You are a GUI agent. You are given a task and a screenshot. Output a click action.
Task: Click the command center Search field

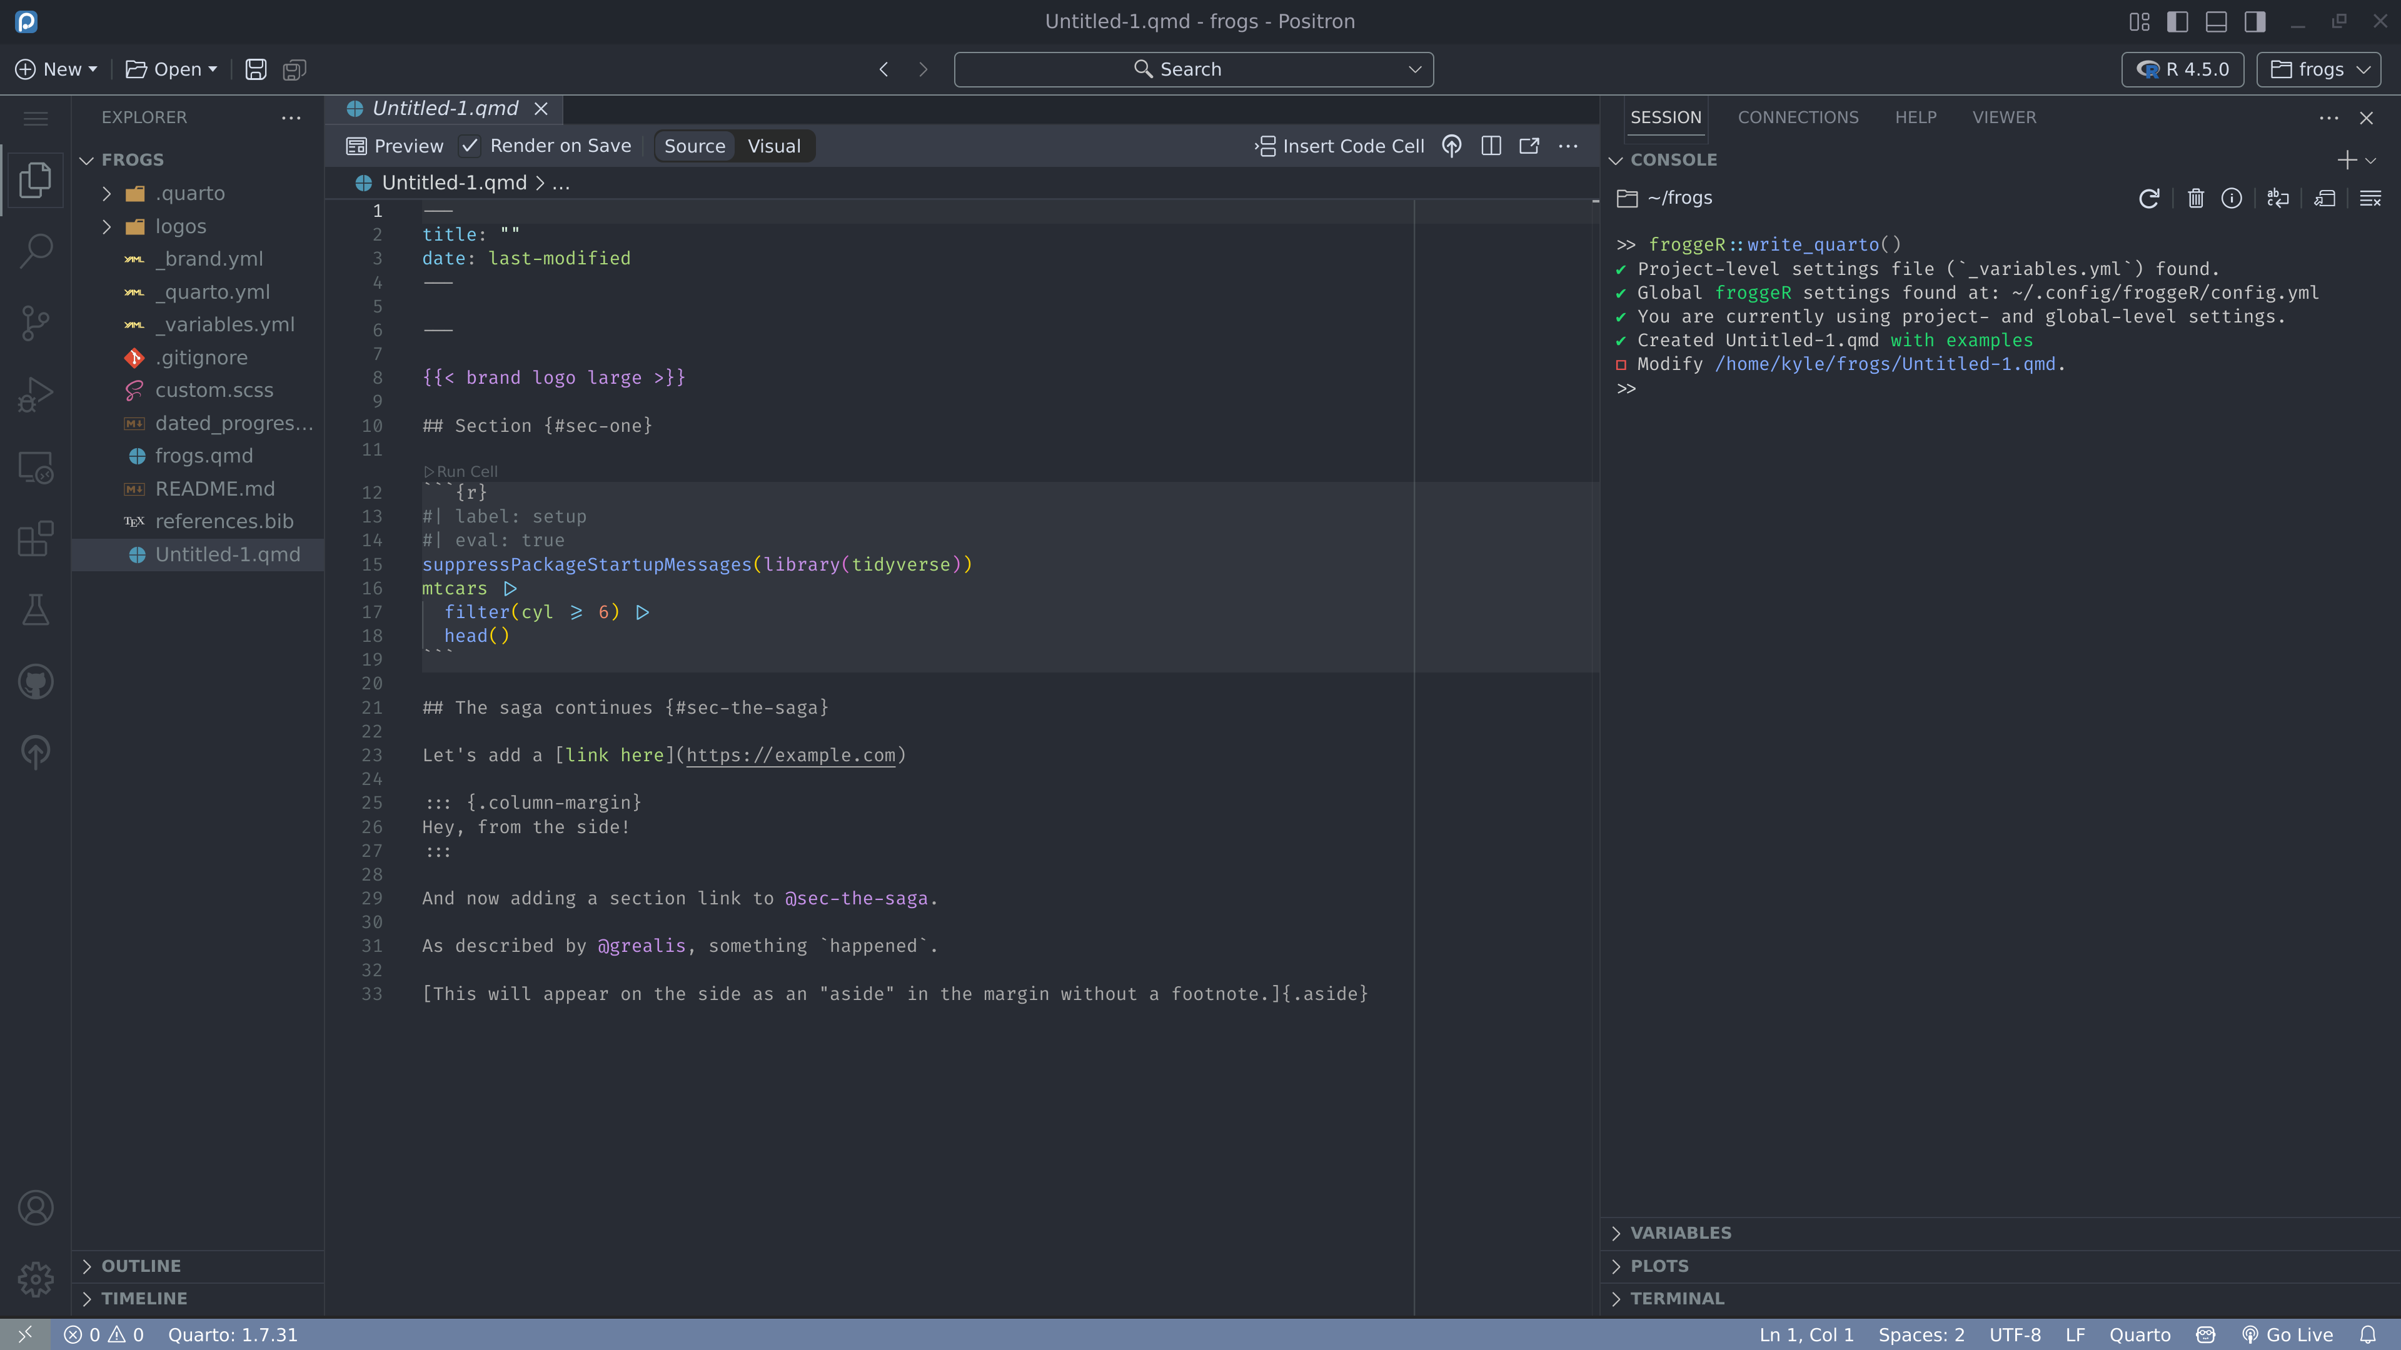(x=1193, y=70)
